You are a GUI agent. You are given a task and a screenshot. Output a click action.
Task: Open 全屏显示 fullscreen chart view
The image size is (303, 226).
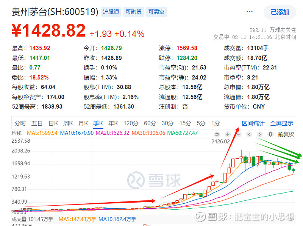[x=282, y=123]
